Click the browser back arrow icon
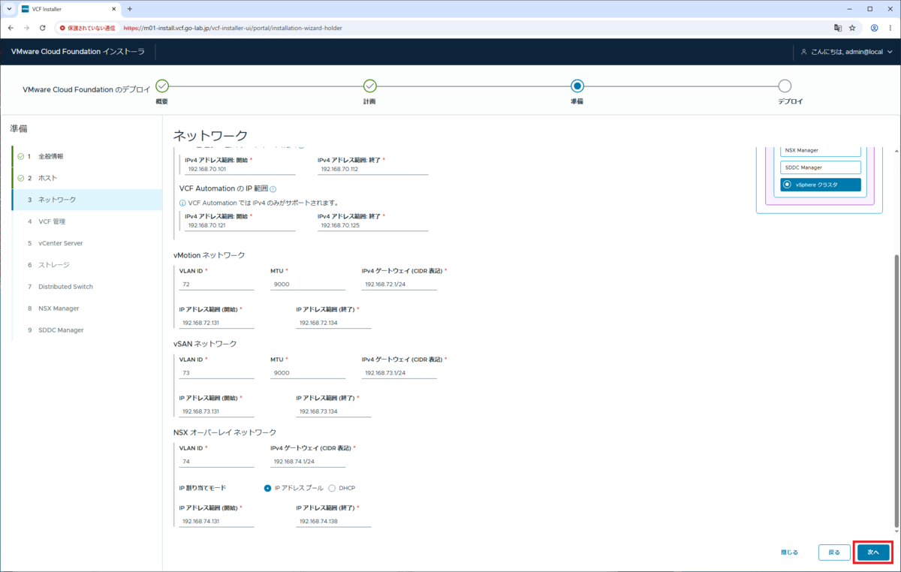 [11, 28]
